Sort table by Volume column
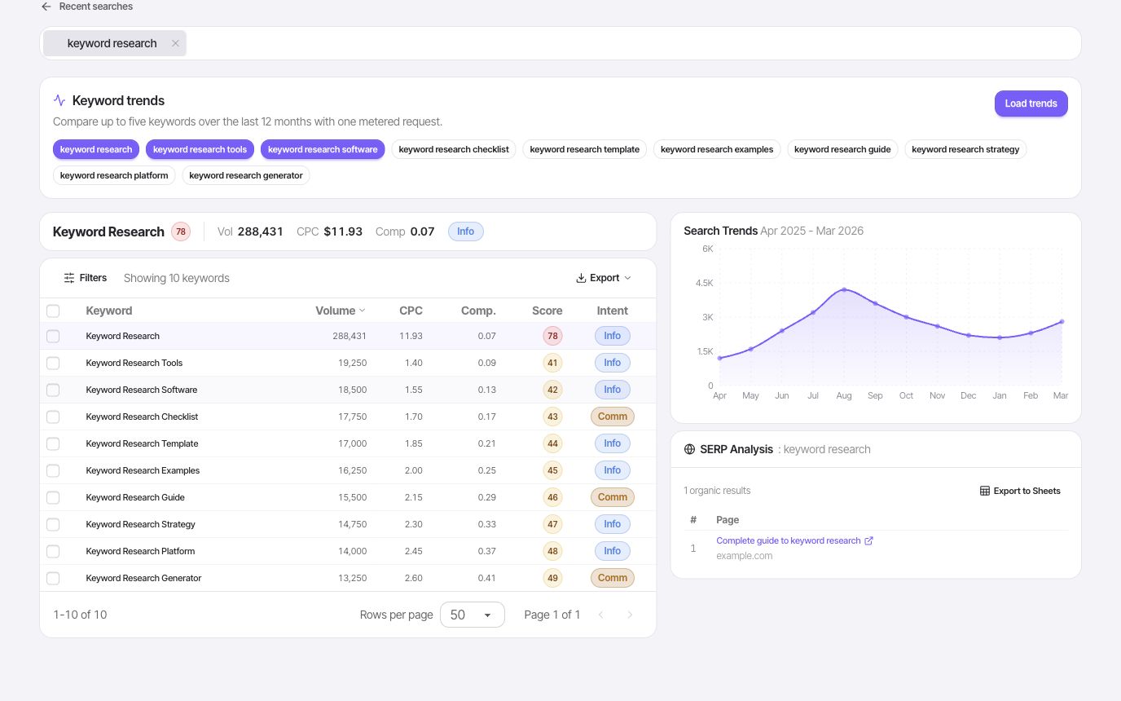The width and height of the screenshot is (1121, 701). coord(341,311)
